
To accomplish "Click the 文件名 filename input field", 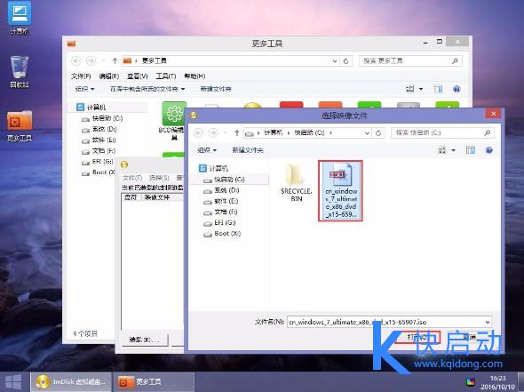I will 385,322.
